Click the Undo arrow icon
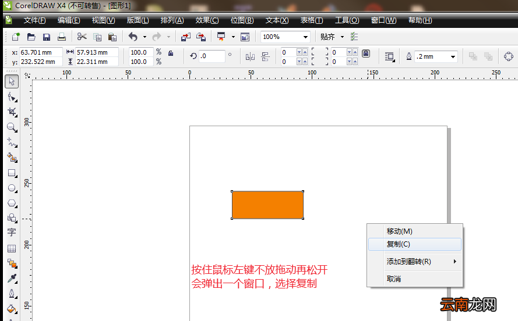Viewport: 518px width, 321px height. click(x=133, y=37)
